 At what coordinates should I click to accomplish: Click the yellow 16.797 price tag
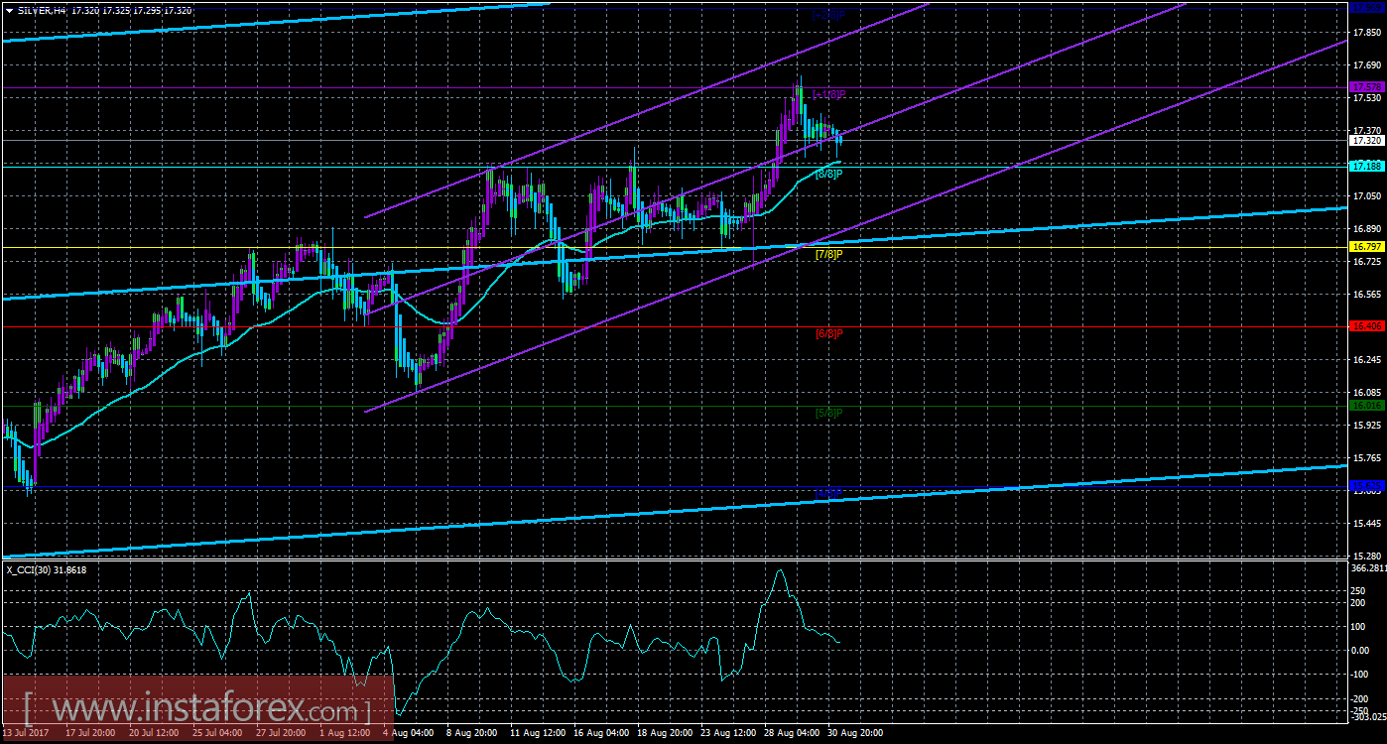pos(1366,246)
